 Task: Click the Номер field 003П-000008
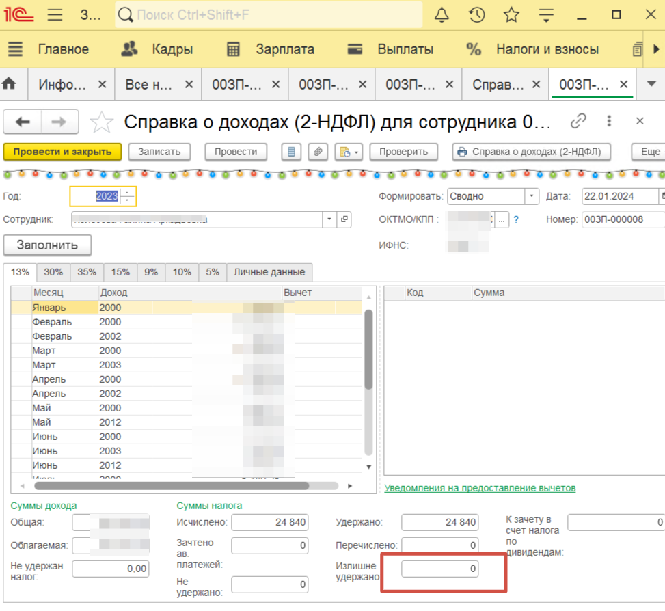(x=623, y=219)
